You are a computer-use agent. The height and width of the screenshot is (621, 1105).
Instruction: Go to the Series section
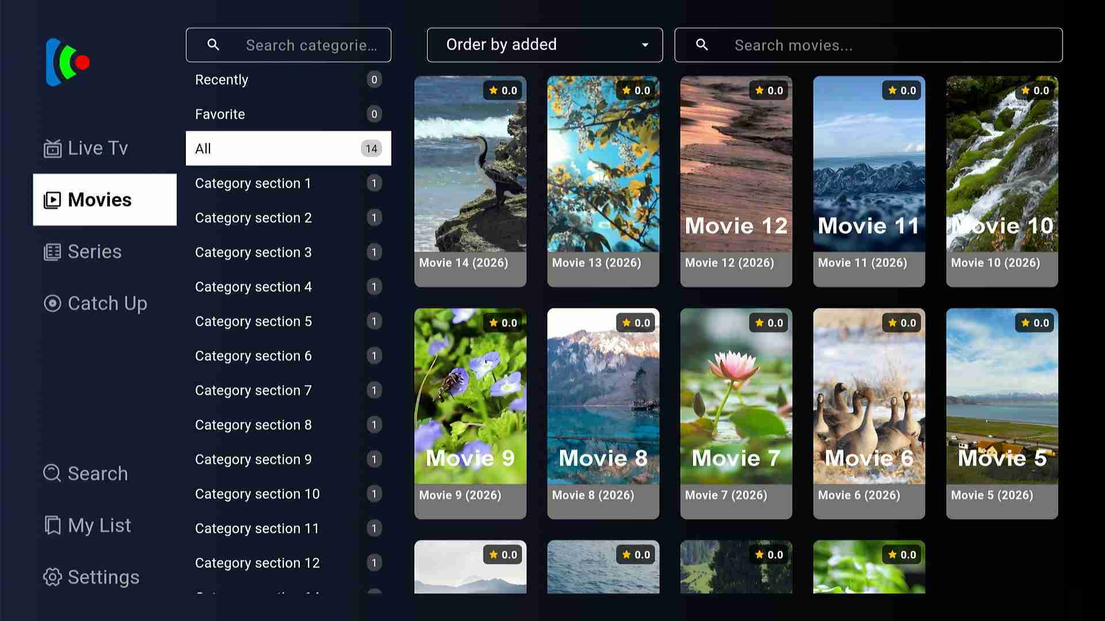(105, 252)
